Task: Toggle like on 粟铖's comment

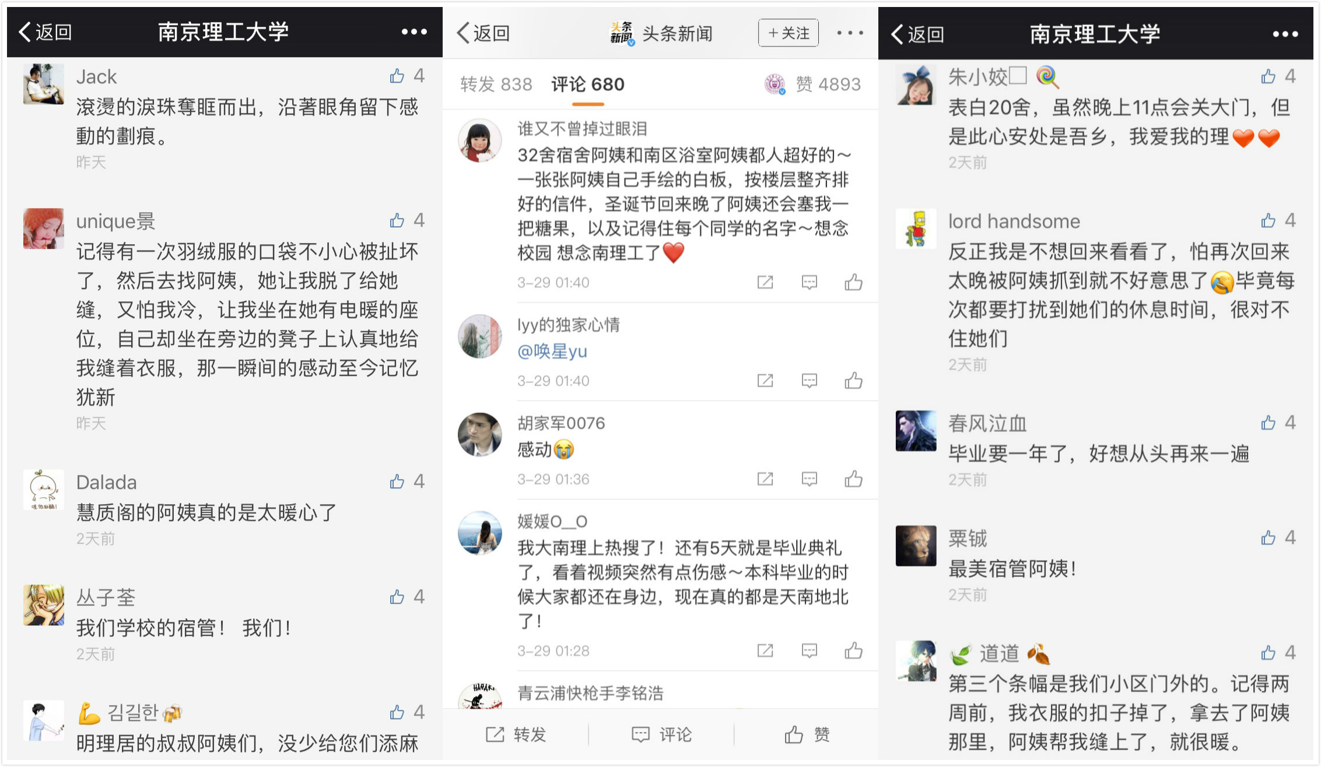Action: coord(1268,537)
